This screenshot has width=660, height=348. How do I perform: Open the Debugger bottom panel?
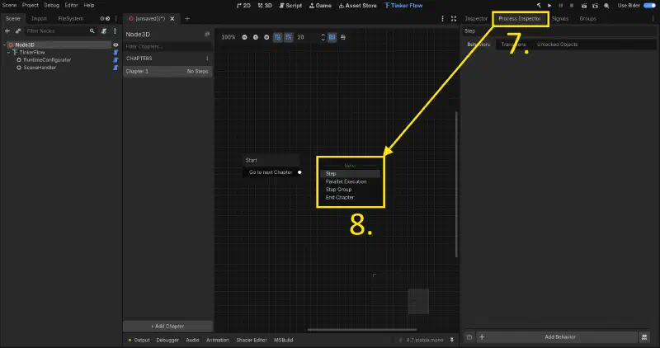(167, 340)
